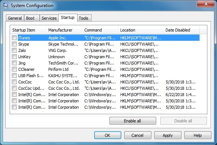Select the iTunes row name
Image resolution: width=217 pixels, height=145 pixels.
(x=24, y=38)
